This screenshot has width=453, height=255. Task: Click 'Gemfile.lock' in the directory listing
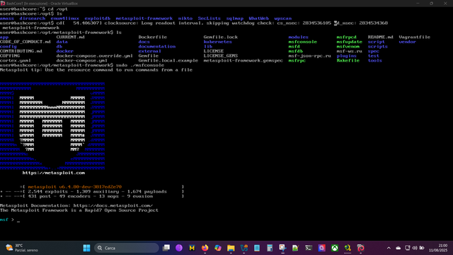click(x=220, y=37)
